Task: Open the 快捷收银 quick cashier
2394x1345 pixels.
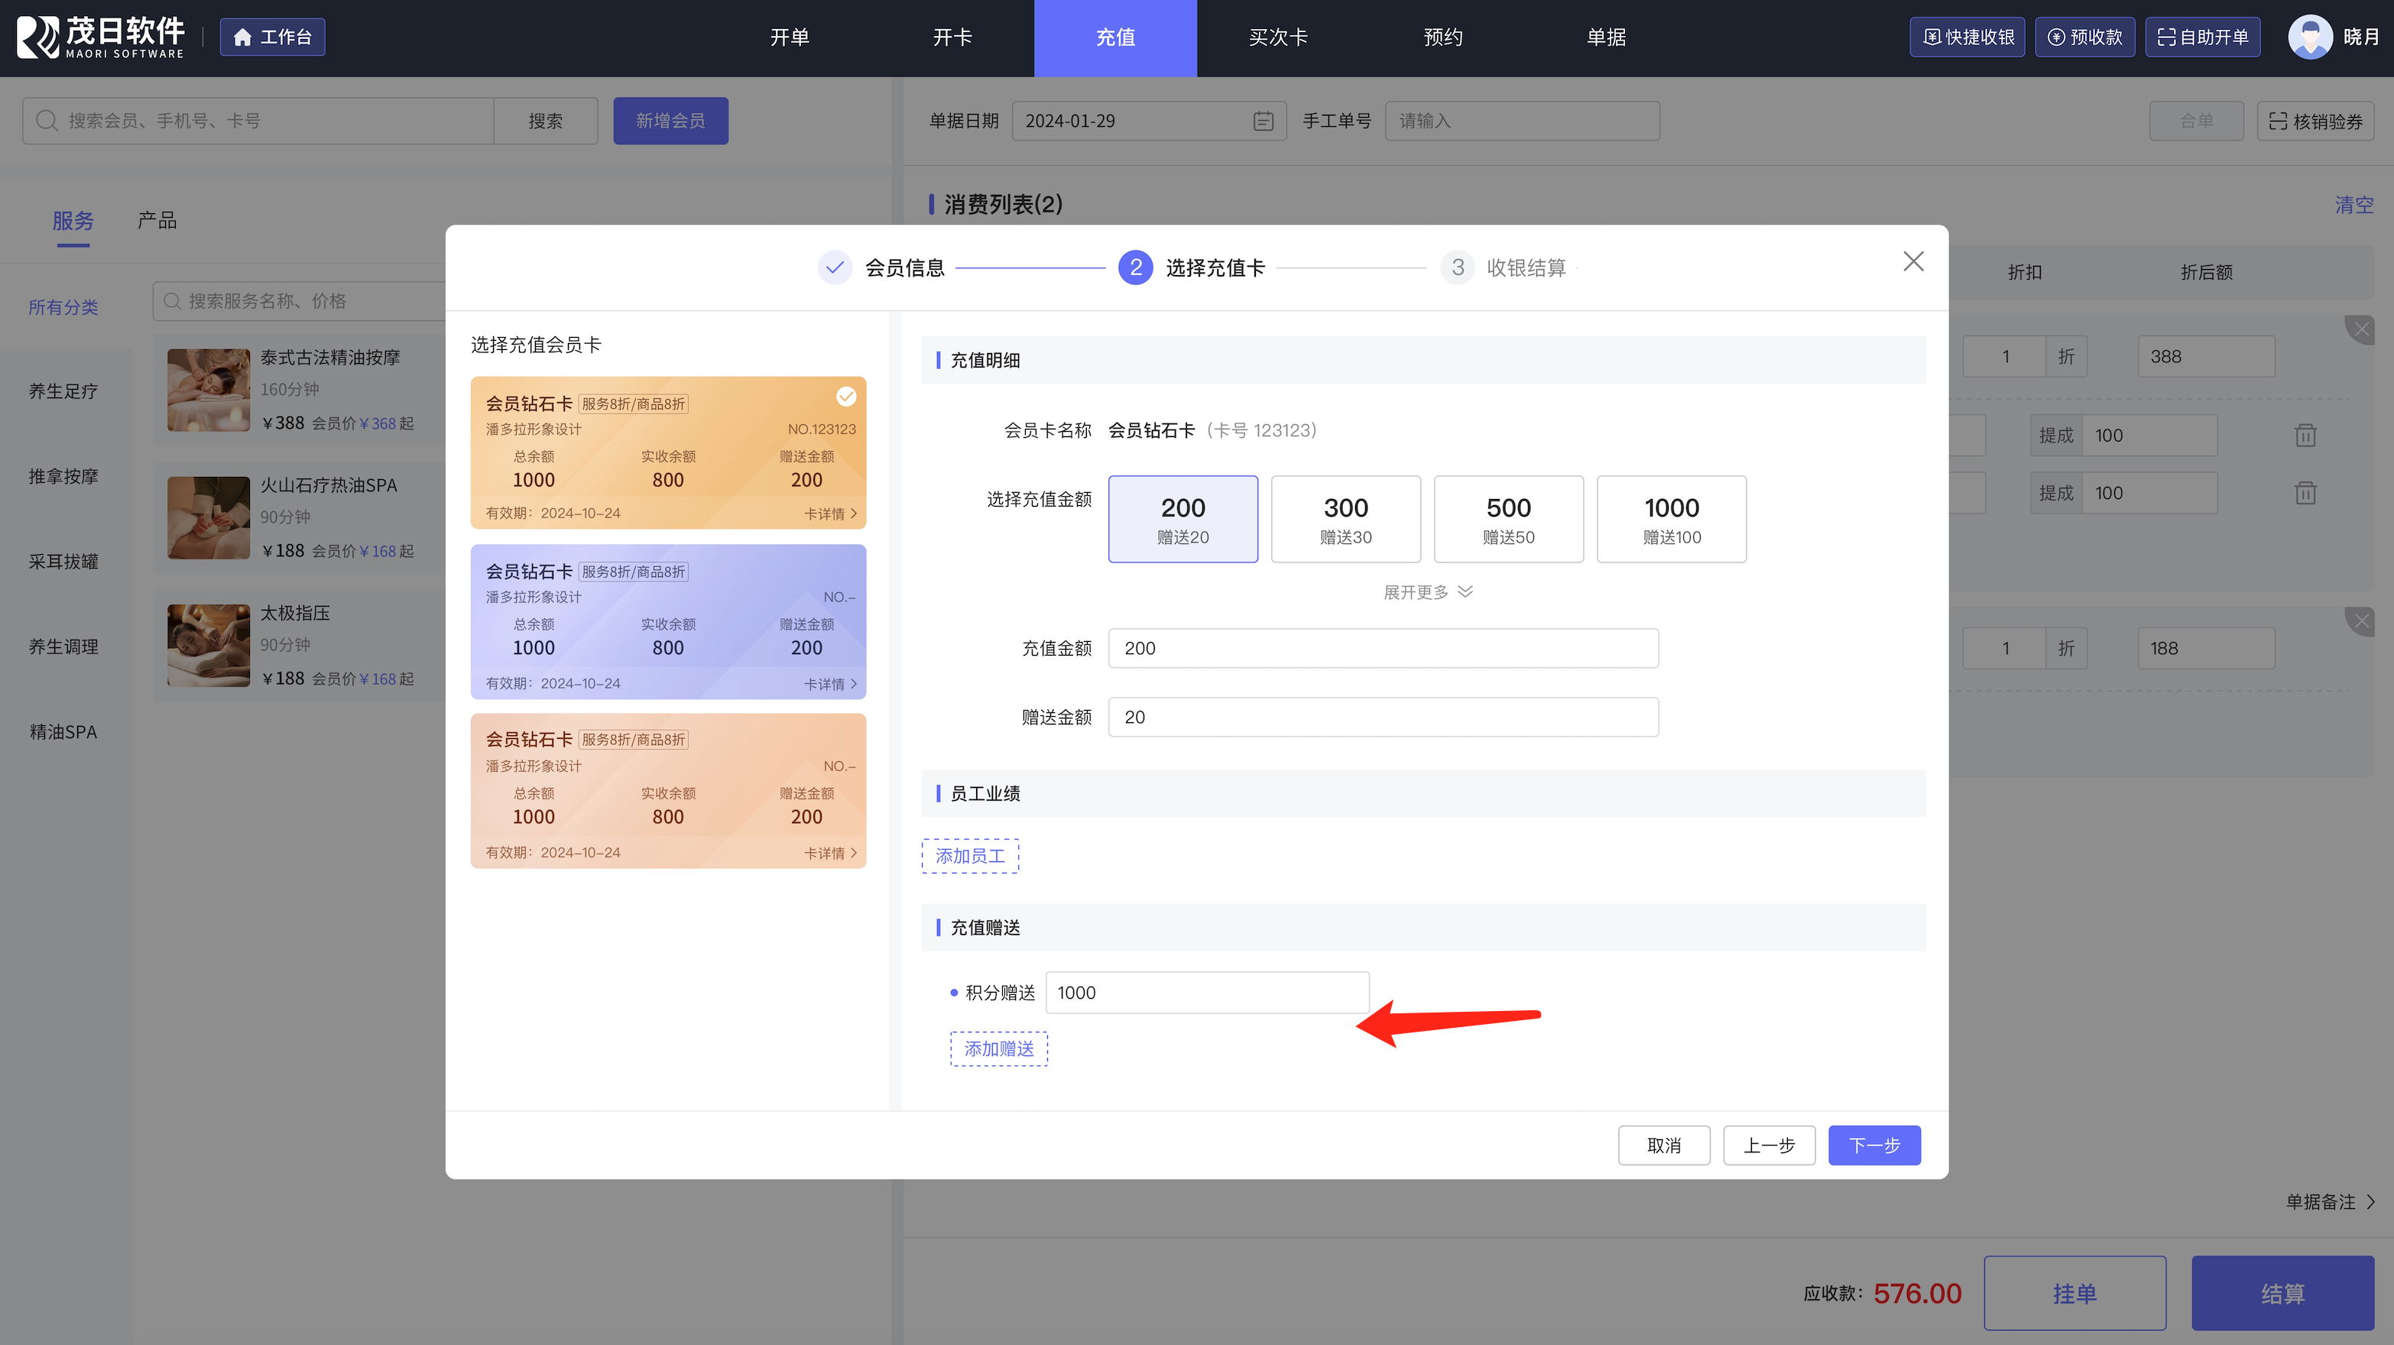Action: coord(1967,37)
